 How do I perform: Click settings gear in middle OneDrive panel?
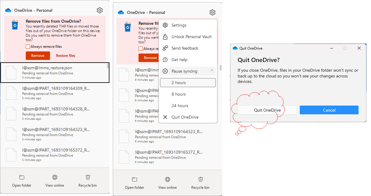click(x=212, y=12)
